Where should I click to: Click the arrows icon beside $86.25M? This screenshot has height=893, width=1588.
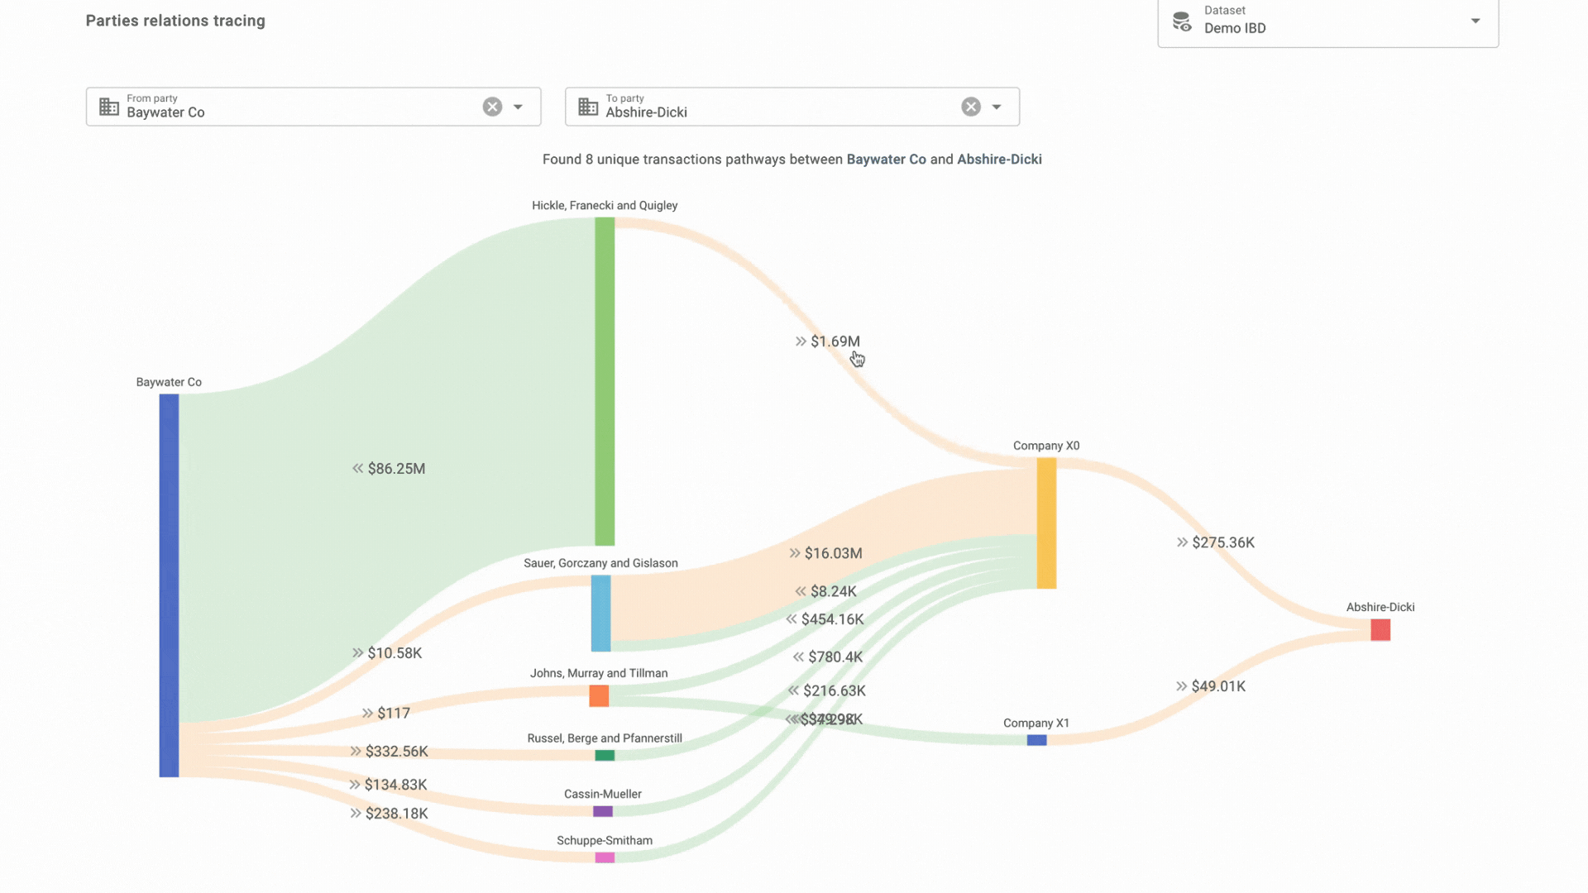(x=358, y=469)
